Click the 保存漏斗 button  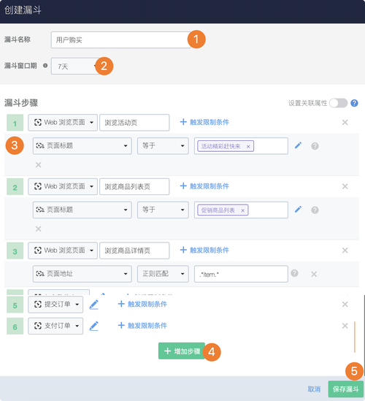(x=346, y=389)
